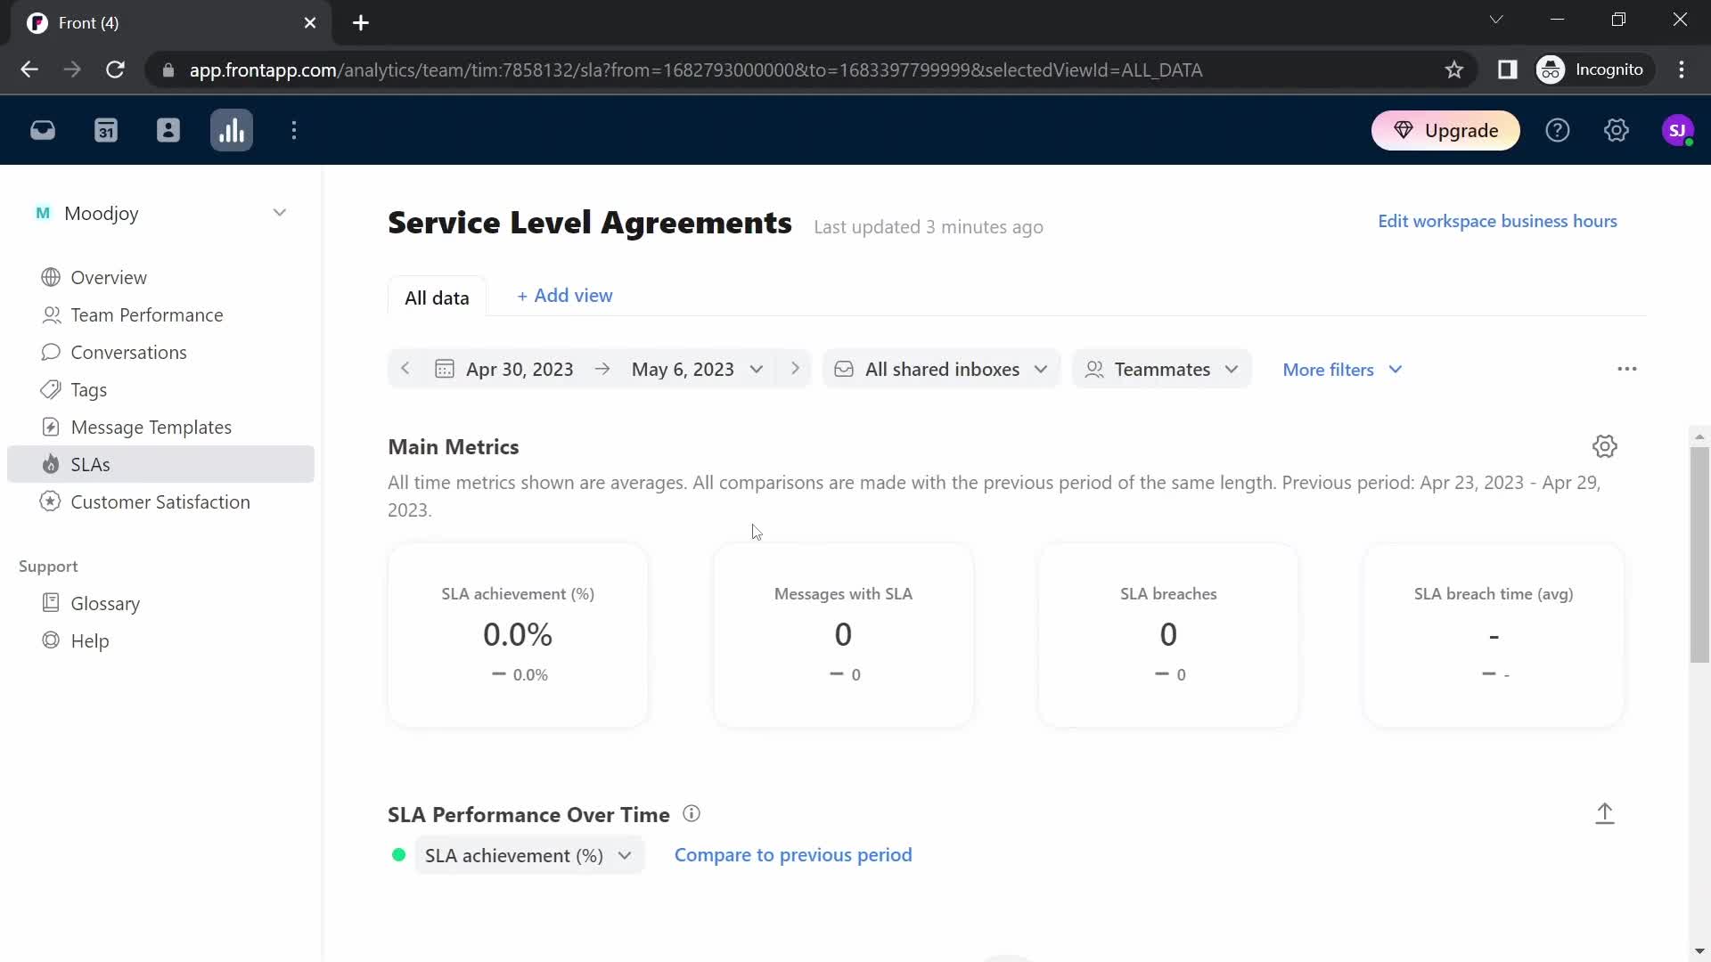The width and height of the screenshot is (1711, 962).
Task: Export the SLA Performance Over Time chart
Action: pos(1605,813)
